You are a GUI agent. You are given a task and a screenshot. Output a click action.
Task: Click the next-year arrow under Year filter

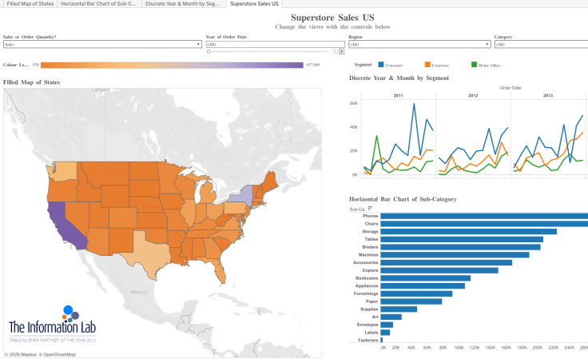pos(342,51)
